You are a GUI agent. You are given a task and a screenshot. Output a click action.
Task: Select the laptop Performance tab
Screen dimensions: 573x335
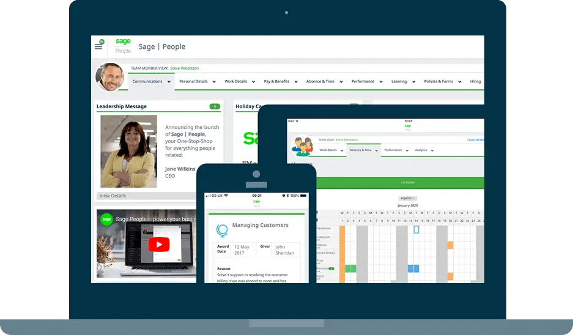click(363, 81)
